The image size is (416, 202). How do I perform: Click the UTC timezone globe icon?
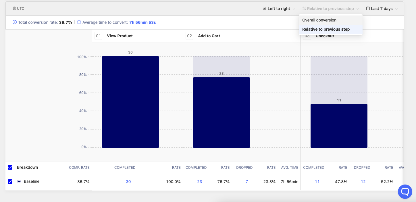tap(14, 8)
